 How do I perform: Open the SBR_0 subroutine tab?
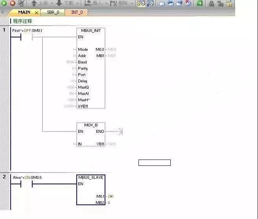53,12
